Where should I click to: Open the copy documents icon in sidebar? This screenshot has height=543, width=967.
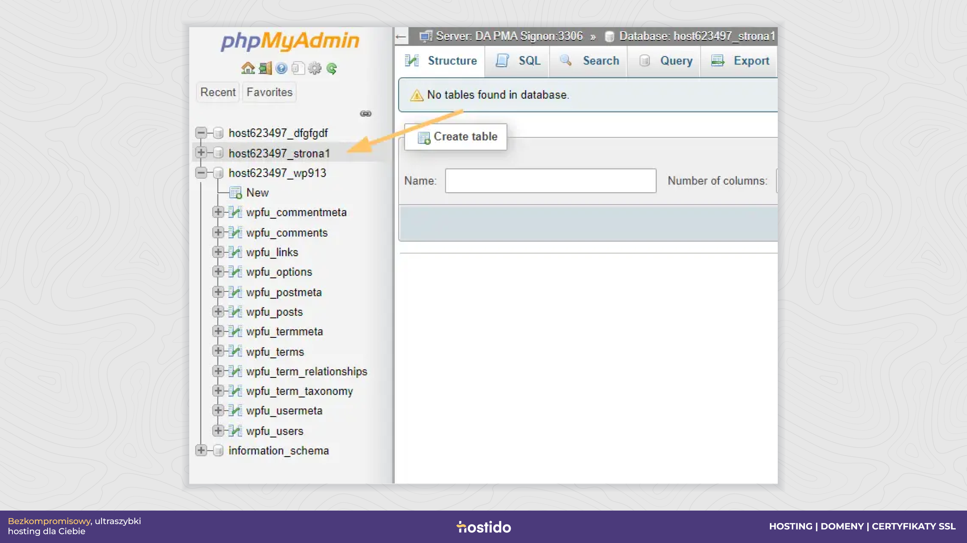(x=298, y=68)
